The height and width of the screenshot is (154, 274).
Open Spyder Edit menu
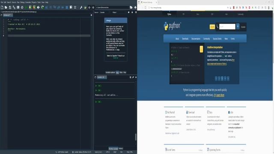point(5,3)
